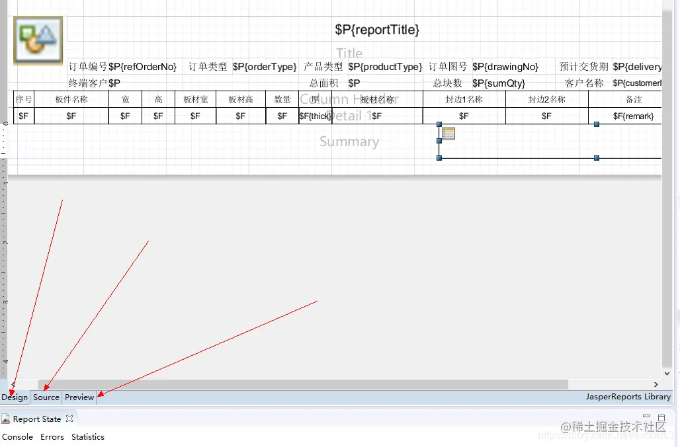Click the bottom-left handle of selected element
This screenshot has height=447, width=680.
click(439, 158)
